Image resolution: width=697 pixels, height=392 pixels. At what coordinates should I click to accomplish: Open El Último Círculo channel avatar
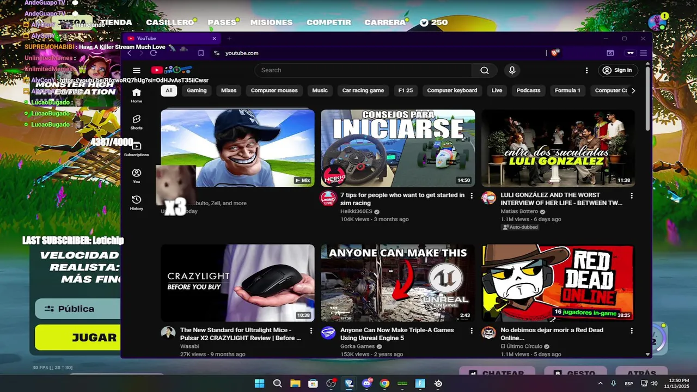pyautogui.click(x=488, y=333)
